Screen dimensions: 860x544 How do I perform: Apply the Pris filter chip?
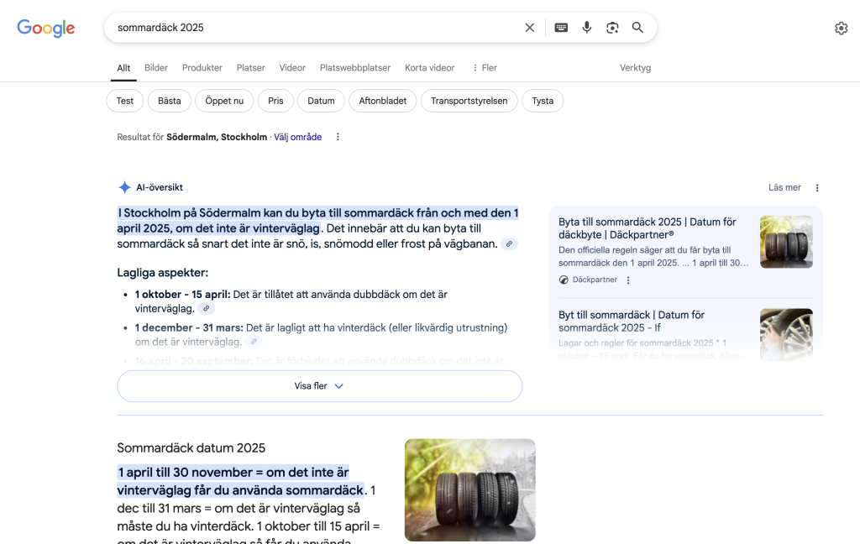coord(275,101)
